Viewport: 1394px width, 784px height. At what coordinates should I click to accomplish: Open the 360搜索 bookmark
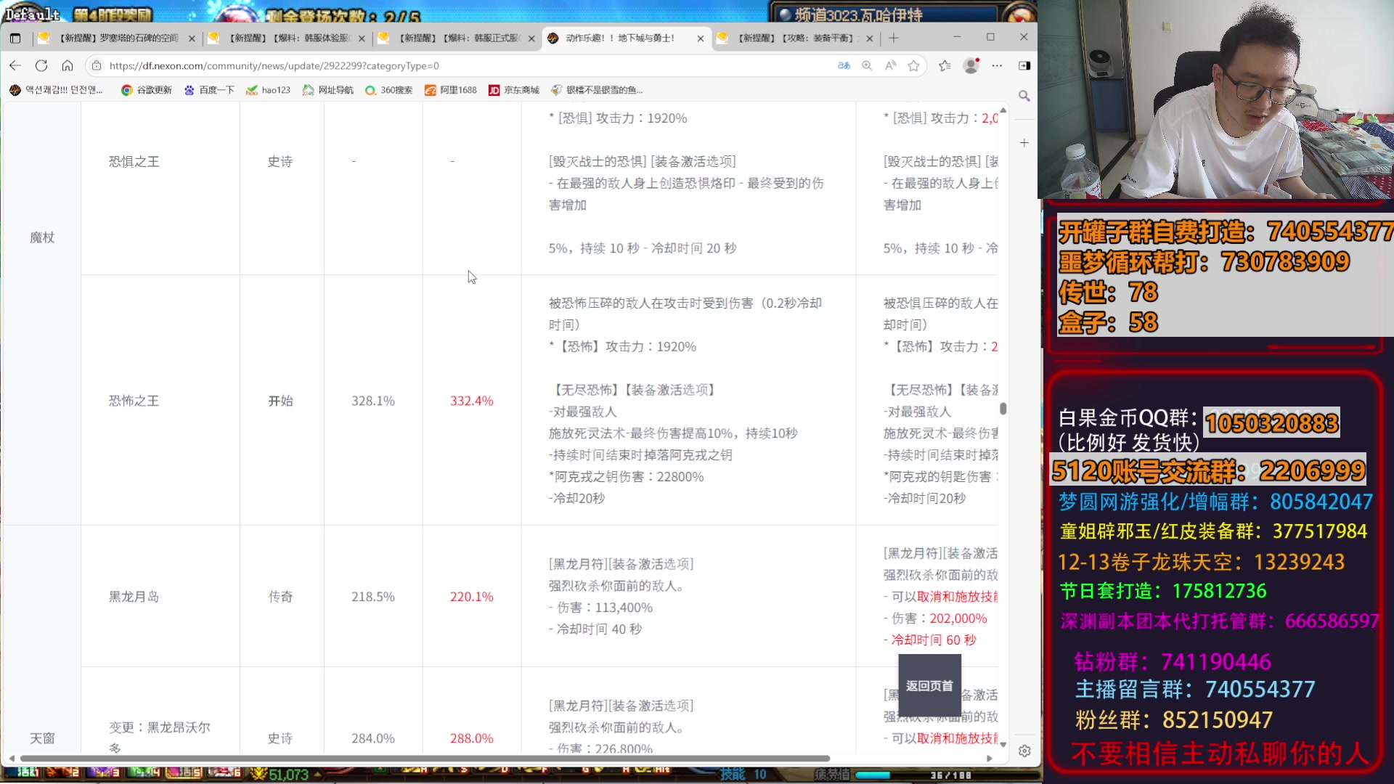click(x=388, y=90)
